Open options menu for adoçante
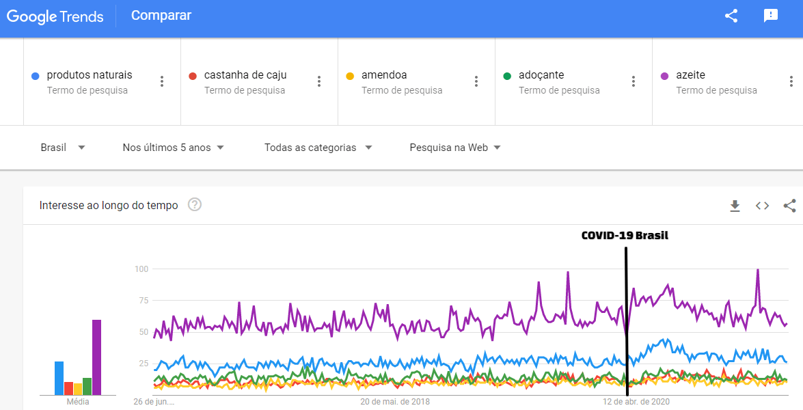This screenshot has height=410, width=803. 634,81
